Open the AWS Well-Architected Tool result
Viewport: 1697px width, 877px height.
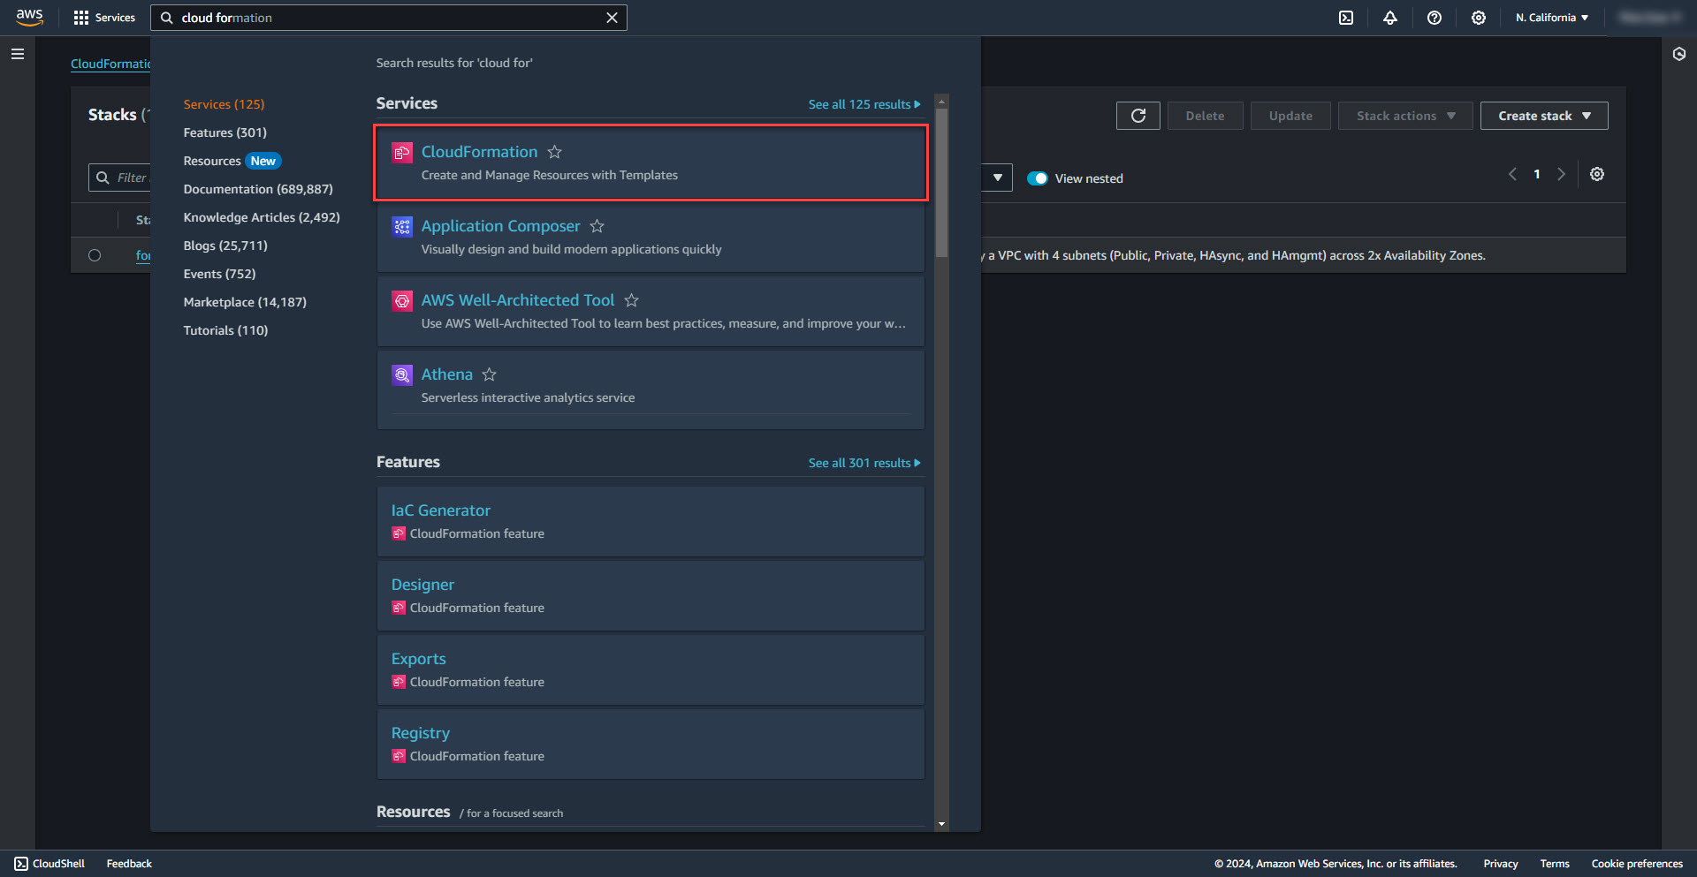pyautogui.click(x=517, y=300)
